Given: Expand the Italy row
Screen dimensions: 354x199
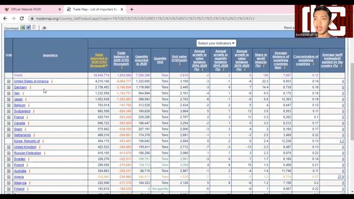Looking at the screenshot, I should pos(9,93).
